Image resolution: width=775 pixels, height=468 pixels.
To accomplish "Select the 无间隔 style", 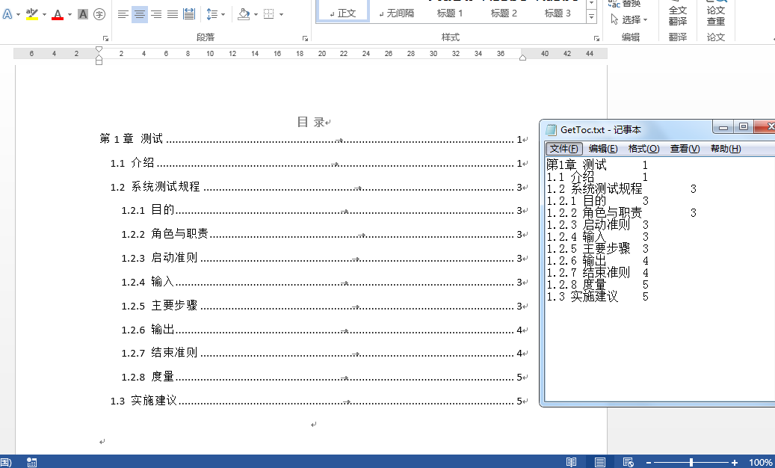I will pos(397,13).
